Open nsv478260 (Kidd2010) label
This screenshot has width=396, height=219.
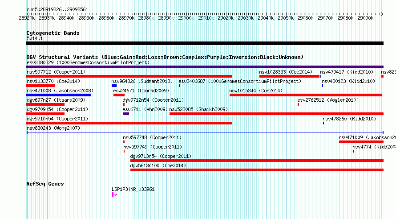[349, 119]
